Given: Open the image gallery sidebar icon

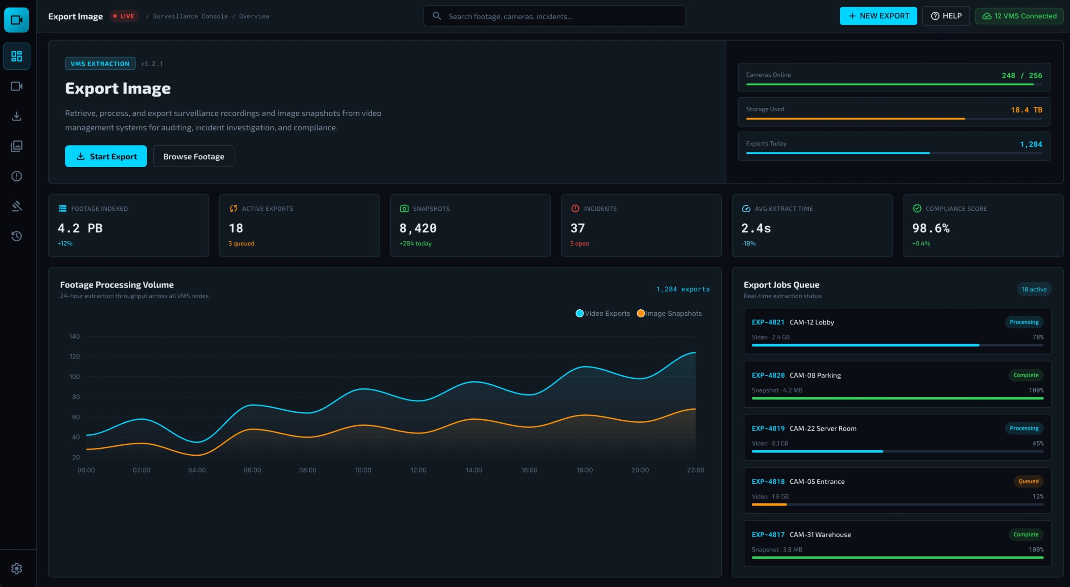Looking at the screenshot, I should 17,146.
